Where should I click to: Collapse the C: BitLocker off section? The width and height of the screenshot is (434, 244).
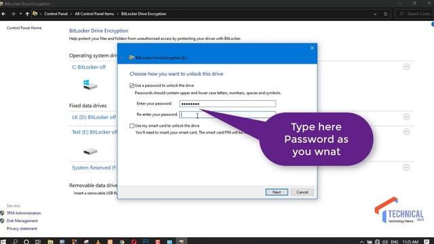point(406,67)
